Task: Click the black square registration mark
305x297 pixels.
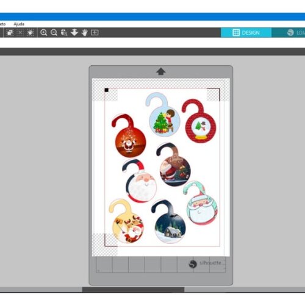Action: pos(106,90)
